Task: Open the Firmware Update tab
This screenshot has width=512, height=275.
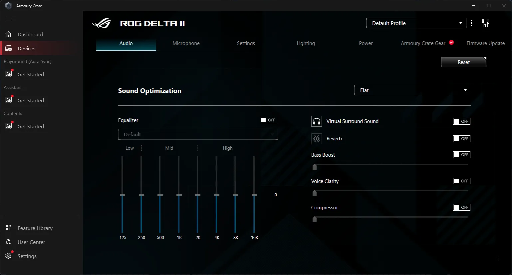Action: 486,43
